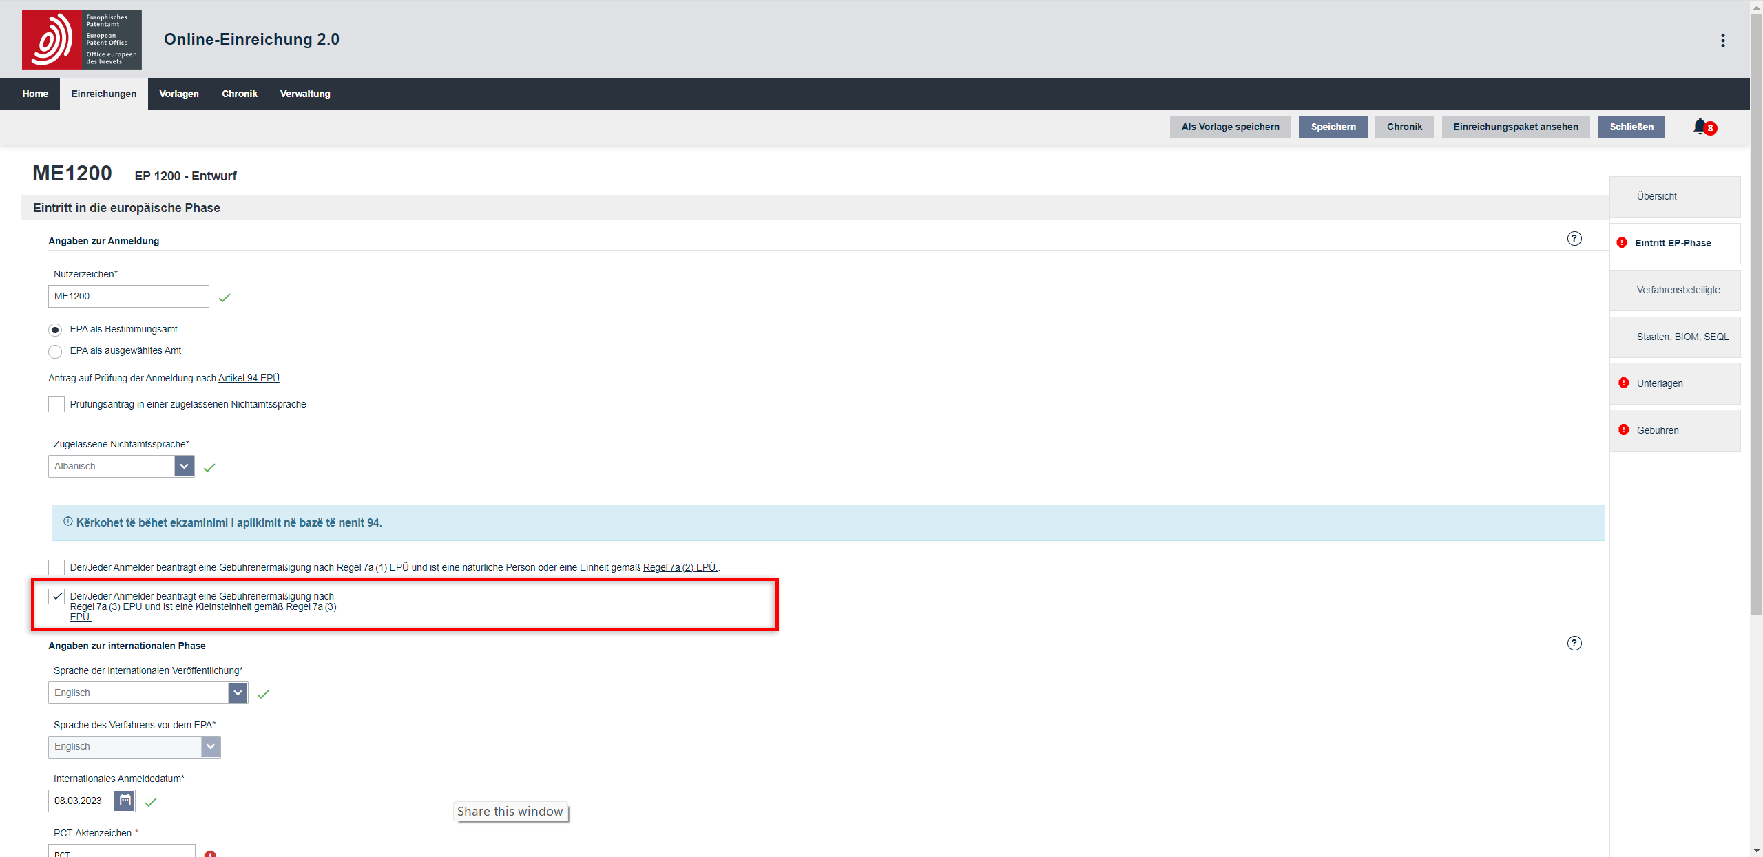Image resolution: width=1763 pixels, height=857 pixels.
Task: Open Sprache des Verfahrens vor dem EPA dropdown
Action: pos(211,747)
